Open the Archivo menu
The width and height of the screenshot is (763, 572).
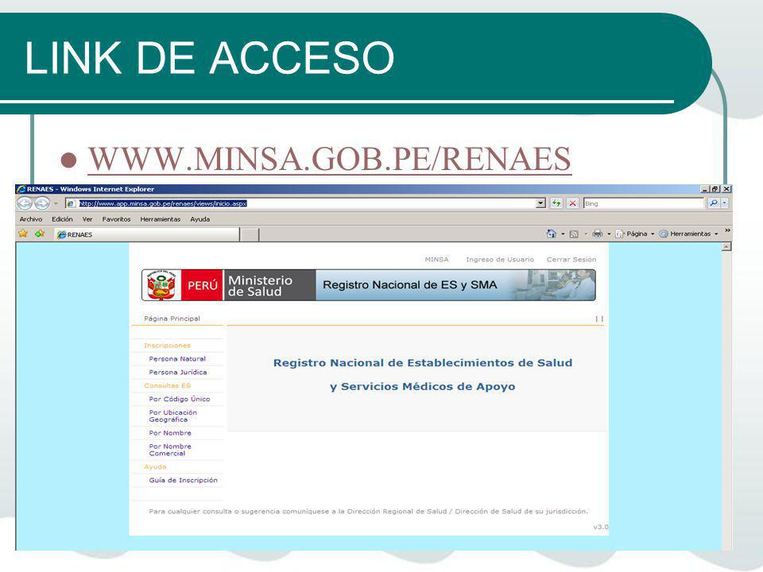coord(31,219)
